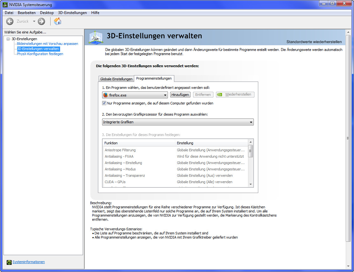Click the Back arrow icon
Screen dimensions: 354x272
click(10, 21)
